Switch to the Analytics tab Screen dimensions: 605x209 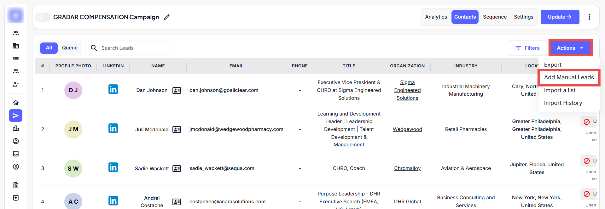coord(436,17)
